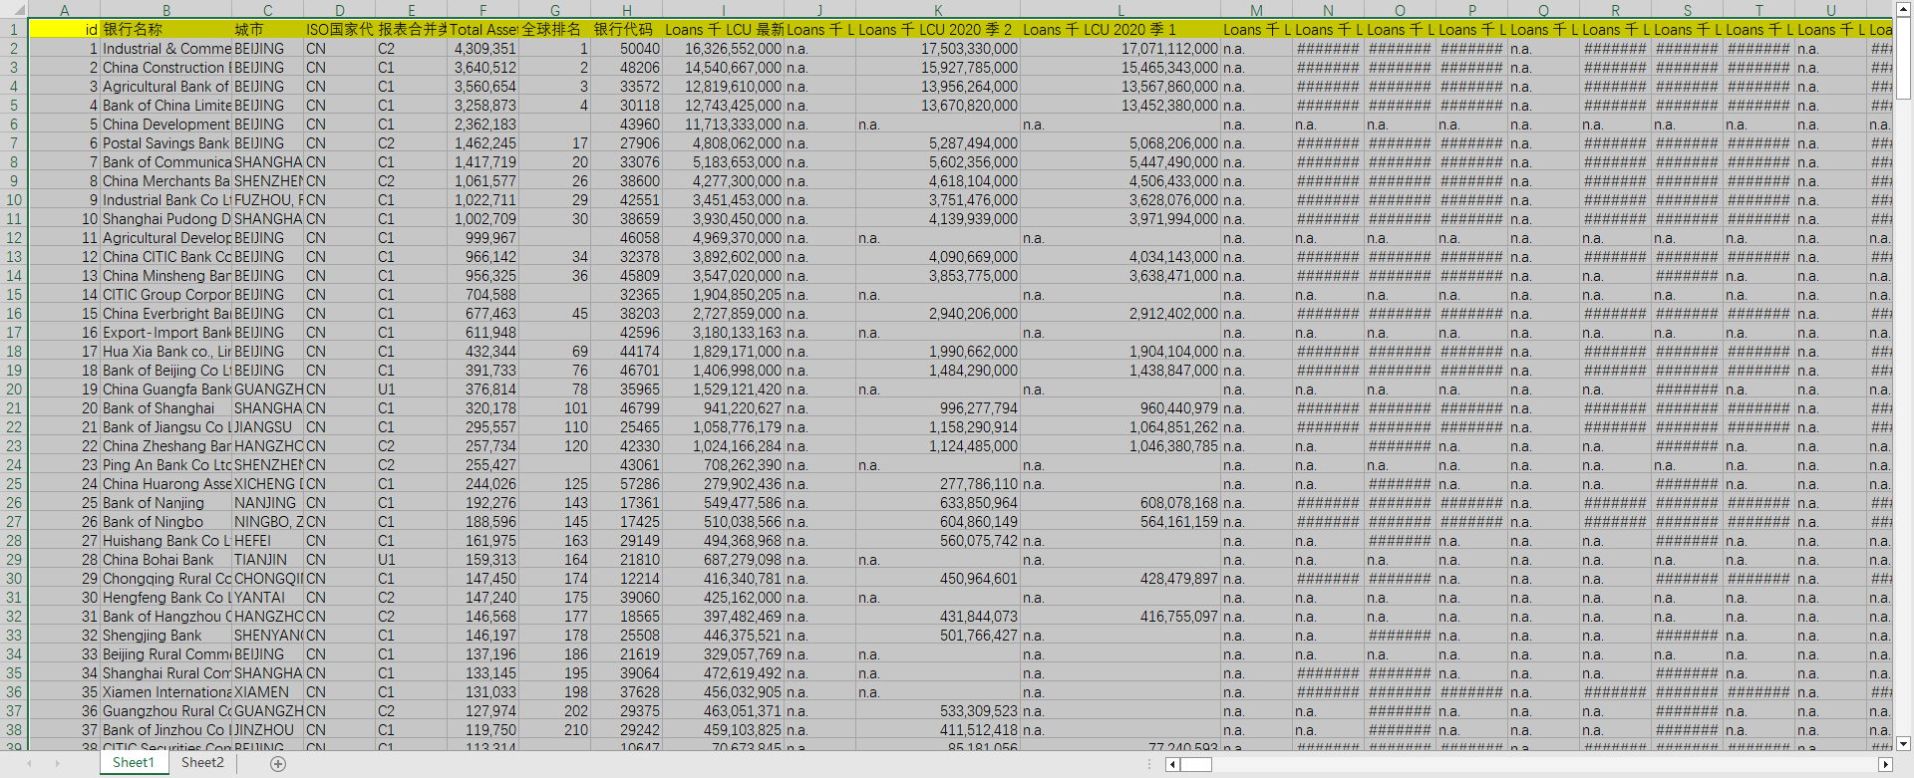Click the 'TIANJIN' city cell
Image resolution: width=1914 pixels, height=778 pixels.
pyautogui.click(x=268, y=559)
